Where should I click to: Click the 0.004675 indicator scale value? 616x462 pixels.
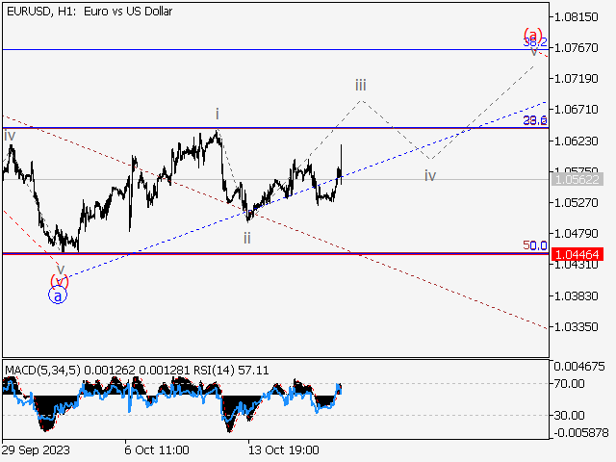coord(579,367)
